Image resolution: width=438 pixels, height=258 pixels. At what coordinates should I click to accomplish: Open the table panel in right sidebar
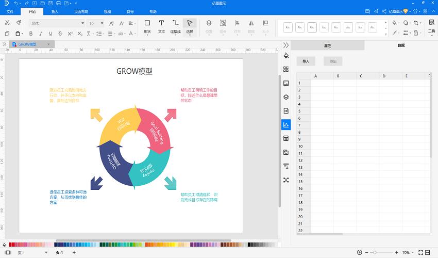(x=286, y=138)
